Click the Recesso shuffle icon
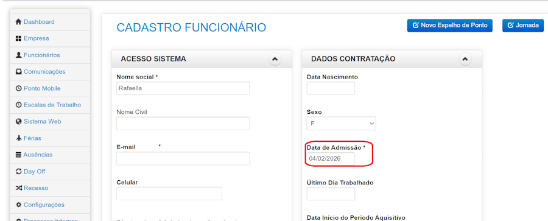The width and height of the screenshot is (548, 221). [19, 188]
